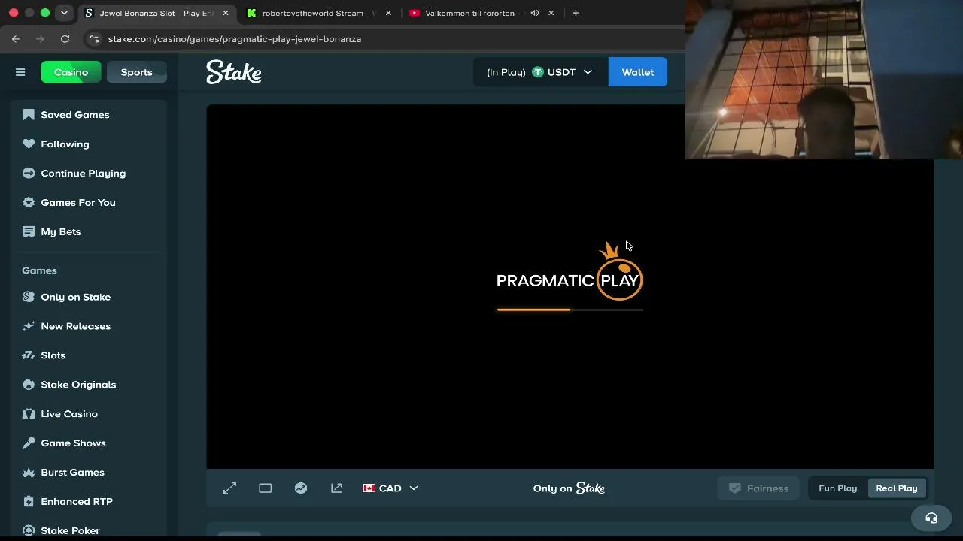
Task: Close the Välkommen till förorten tab
Action: pos(551,13)
